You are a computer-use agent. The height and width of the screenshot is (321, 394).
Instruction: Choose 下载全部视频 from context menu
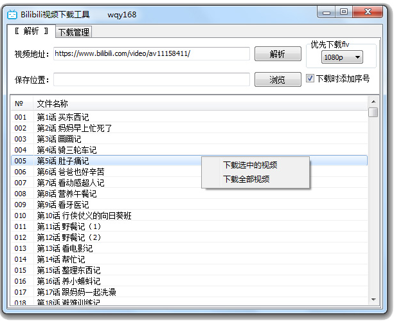coord(247,179)
